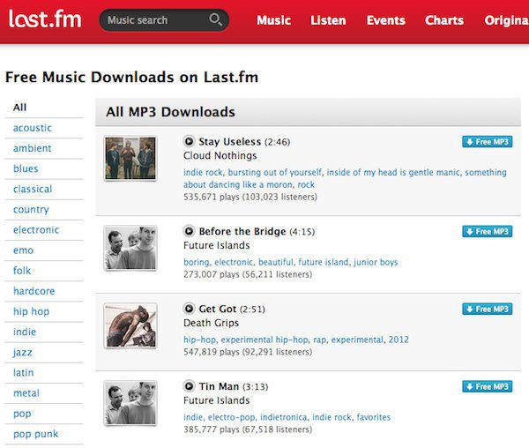The image size is (529, 448).
Task: Open the '2012' tag
Action: [399, 340]
